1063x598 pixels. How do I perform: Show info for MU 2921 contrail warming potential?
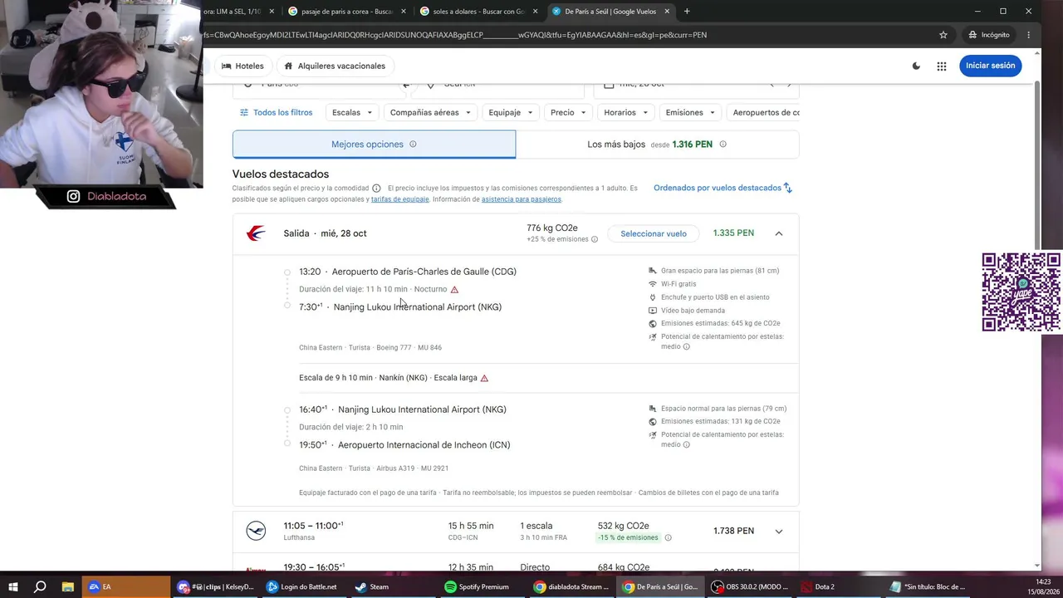pos(686,445)
